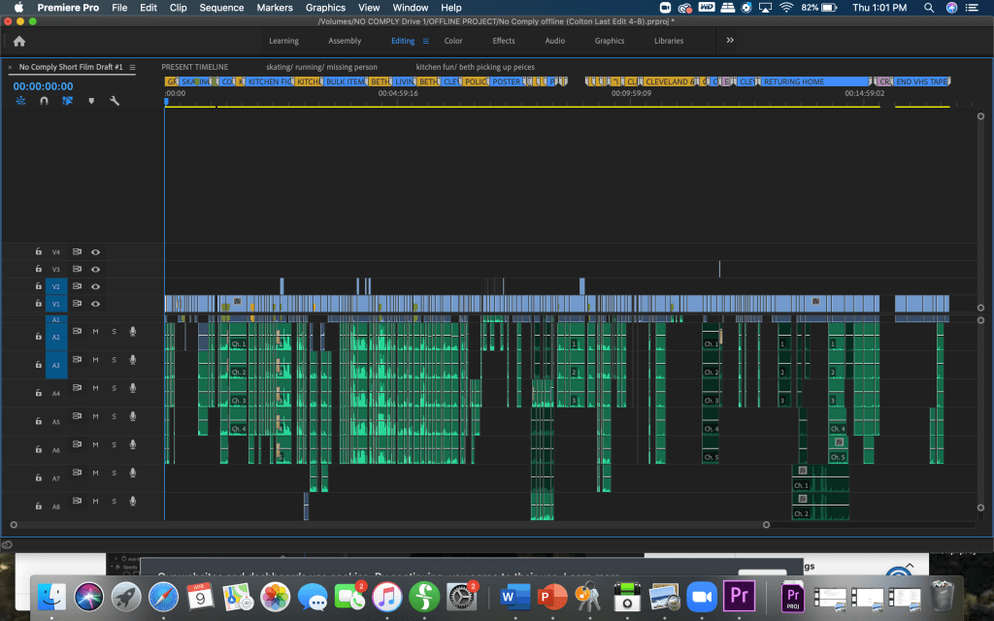Toggle the Snap magnet icon in timeline

pyautogui.click(x=44, y=101)
